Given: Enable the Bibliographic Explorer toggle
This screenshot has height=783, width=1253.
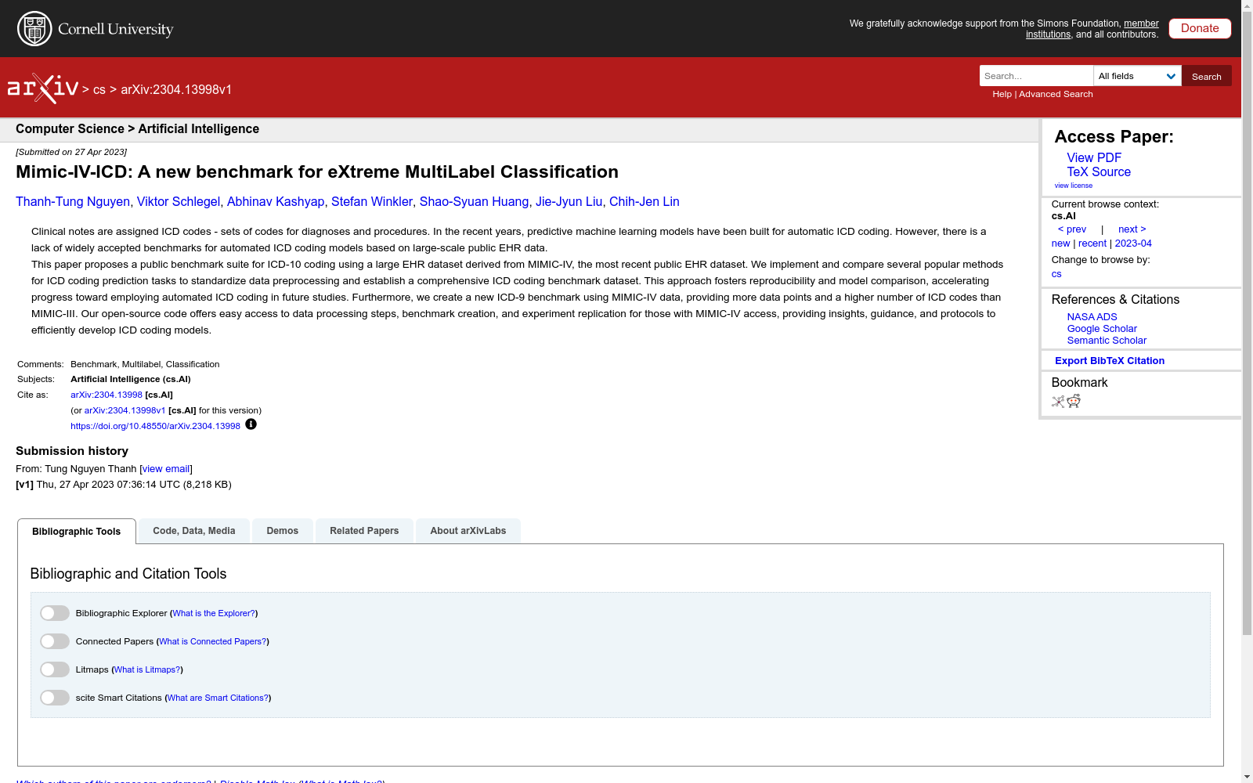Looking at the screenshot, I should (55, 613).
